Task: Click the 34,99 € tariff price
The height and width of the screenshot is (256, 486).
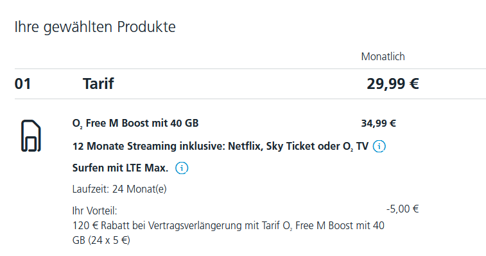Action: 378,124
